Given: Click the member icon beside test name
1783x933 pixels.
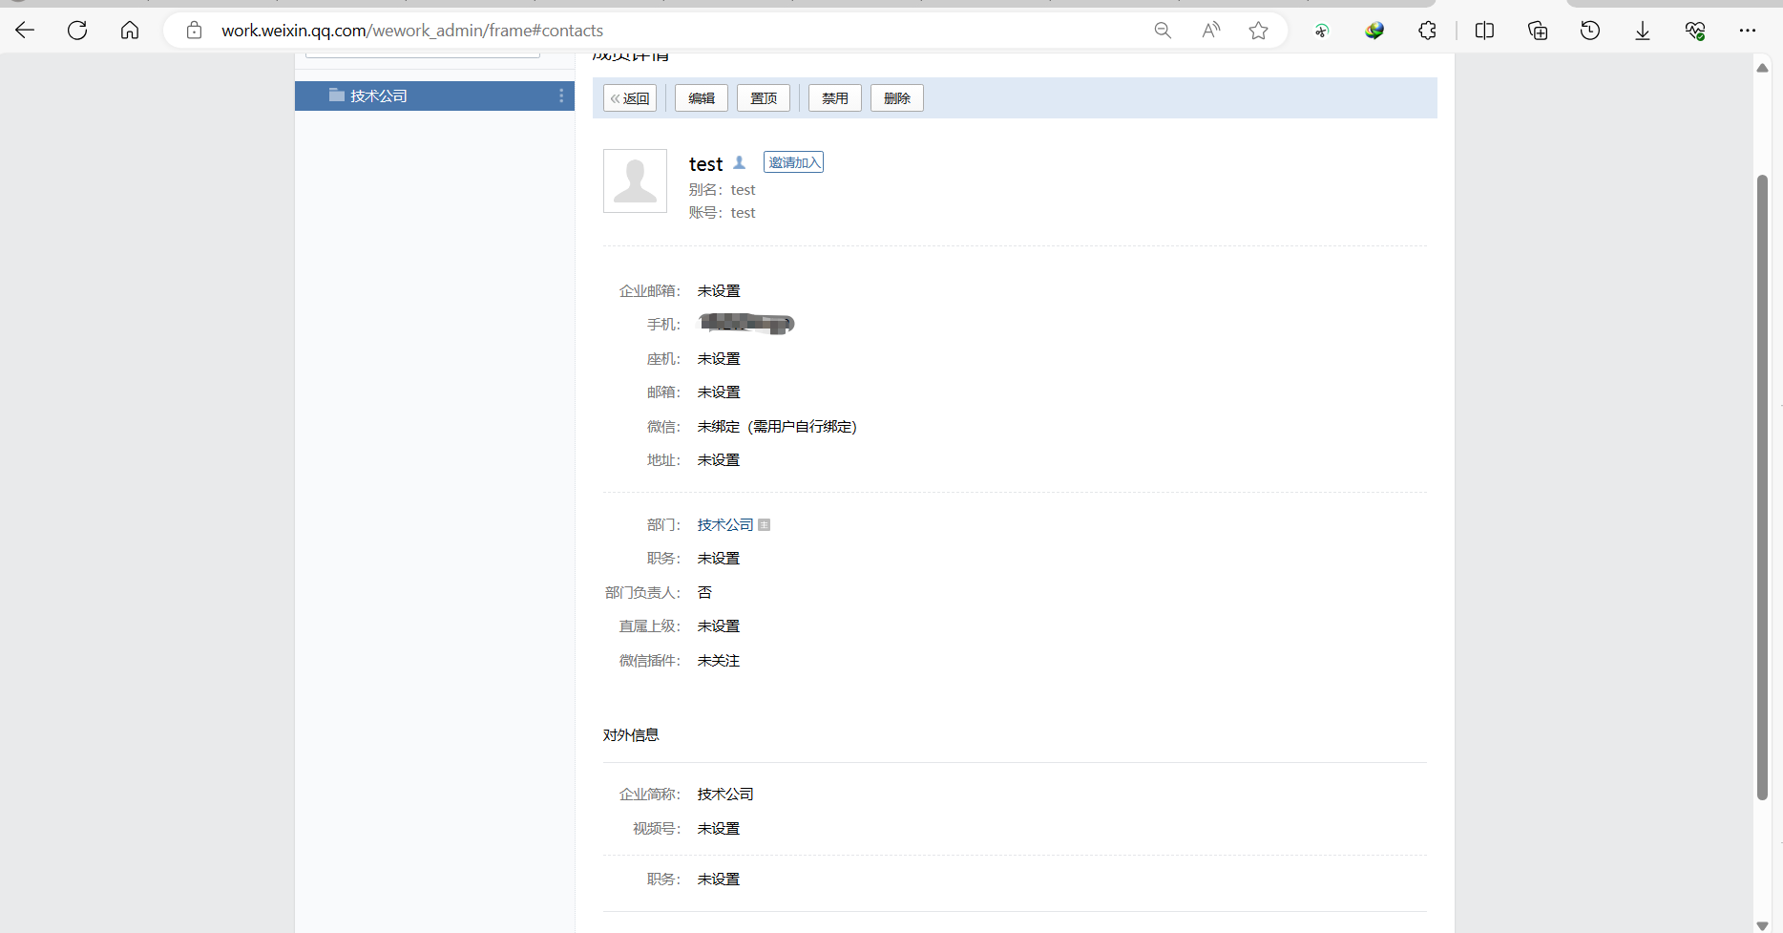Looking at the screenshot, I should pos(739,162).
